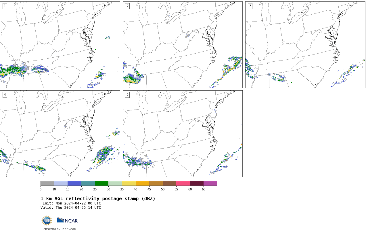Viewport: 368px width, 232px height.
Task: Click the NSF logo icon
Action: pos(47,221)
